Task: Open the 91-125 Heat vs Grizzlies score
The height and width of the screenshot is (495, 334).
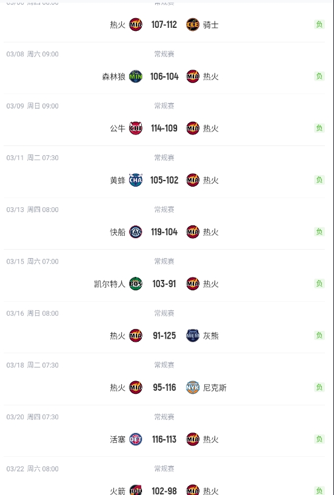Action: [164, 336]
